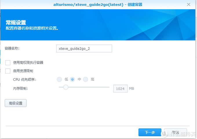Click the CPU 优先顺序 label
This screenshot has height=139, width=197.
tap(24, 79)
